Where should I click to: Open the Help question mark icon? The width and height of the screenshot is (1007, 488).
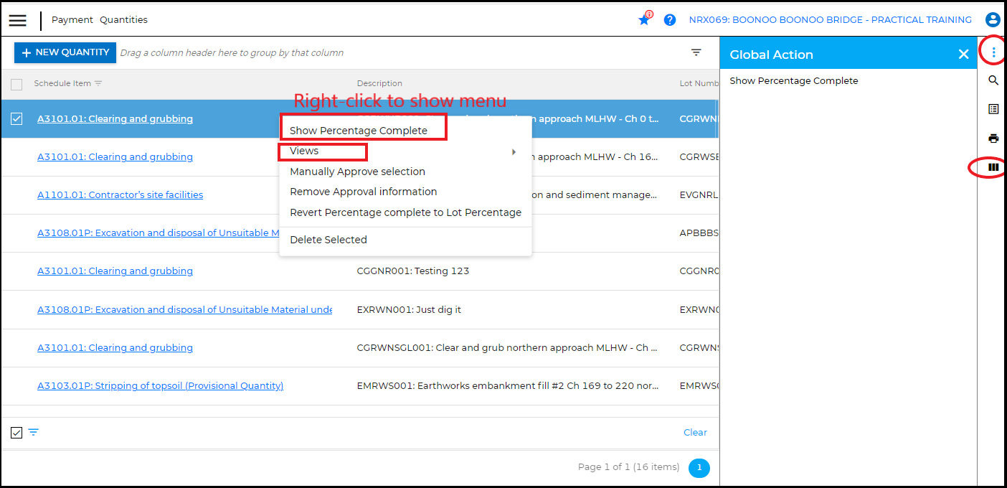(x=669, y=20)
